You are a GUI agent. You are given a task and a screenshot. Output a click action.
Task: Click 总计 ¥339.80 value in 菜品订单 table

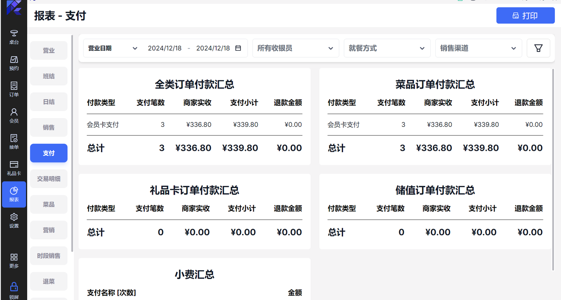coord(481,148)
